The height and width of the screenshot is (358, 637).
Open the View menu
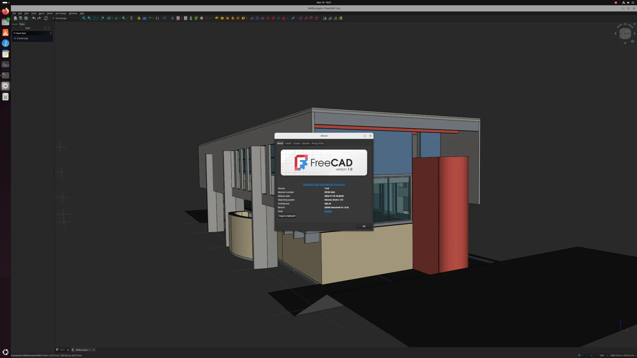point(27,14)
